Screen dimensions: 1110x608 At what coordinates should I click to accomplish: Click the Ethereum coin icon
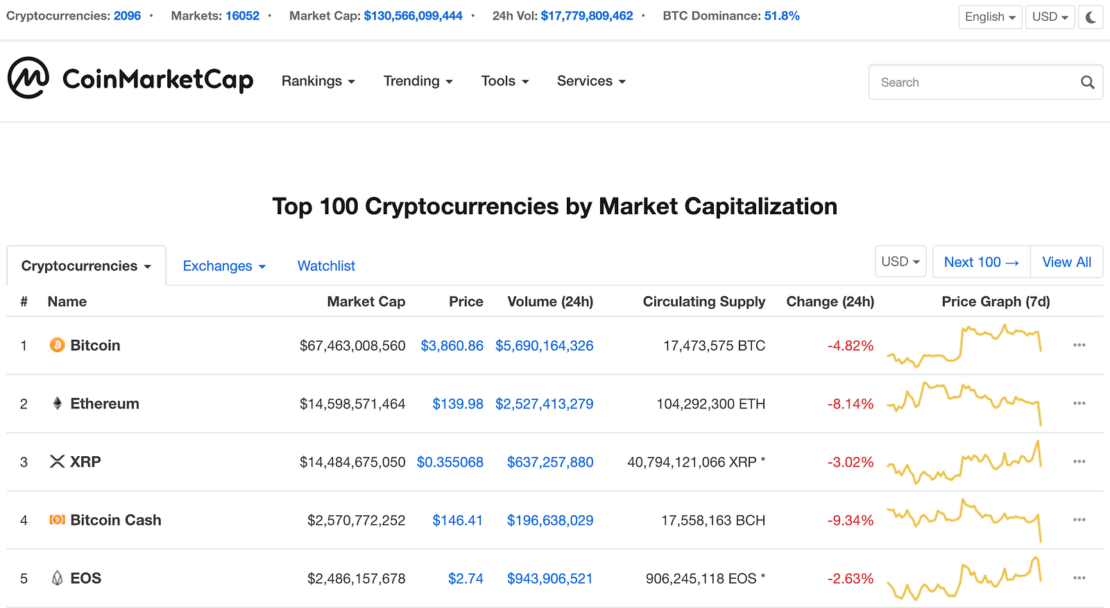57,403
